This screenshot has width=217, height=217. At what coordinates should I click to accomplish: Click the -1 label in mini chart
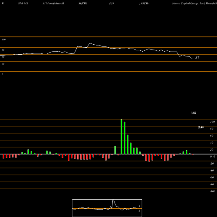[139, 206]
